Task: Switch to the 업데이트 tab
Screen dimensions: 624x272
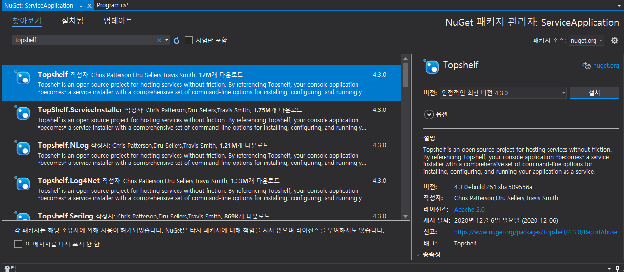Action: tap(118, 21)
